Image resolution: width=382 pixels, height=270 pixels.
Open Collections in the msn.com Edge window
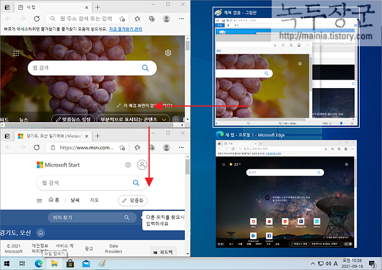click(x=152, y=147)
